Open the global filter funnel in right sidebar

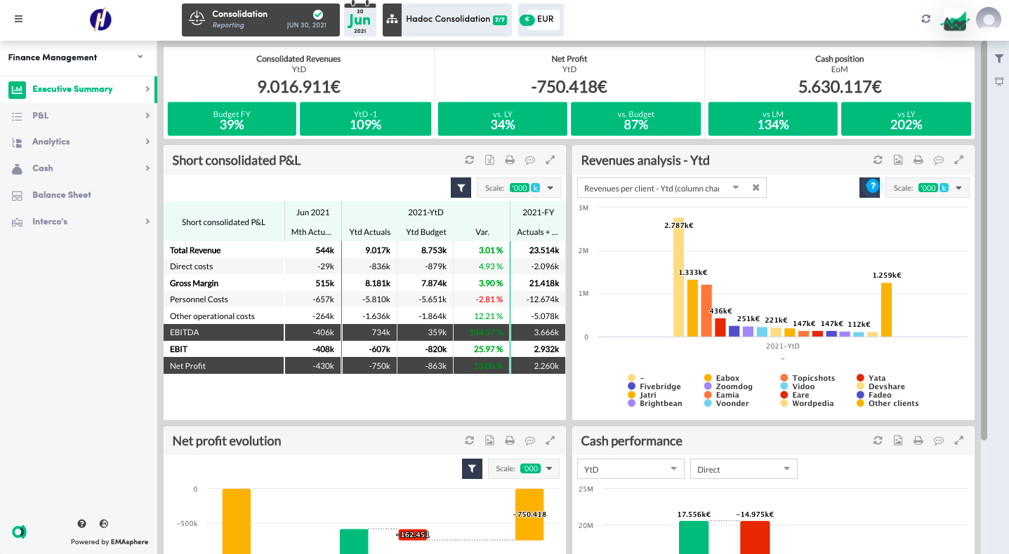(998, 59)
